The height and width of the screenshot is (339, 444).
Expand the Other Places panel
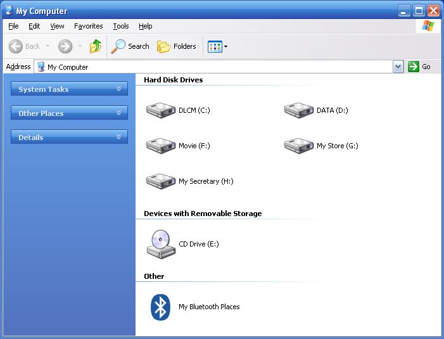pos(69,113)
